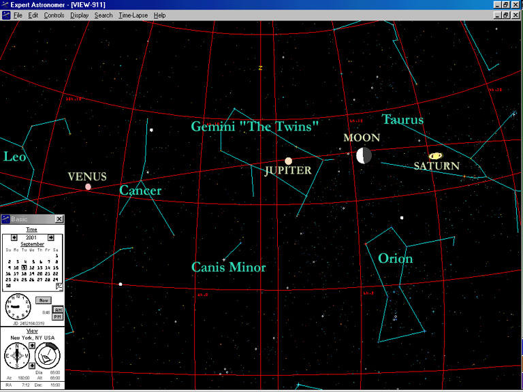
Task: Click the Saturn planet icon
Action: point(435,156)
